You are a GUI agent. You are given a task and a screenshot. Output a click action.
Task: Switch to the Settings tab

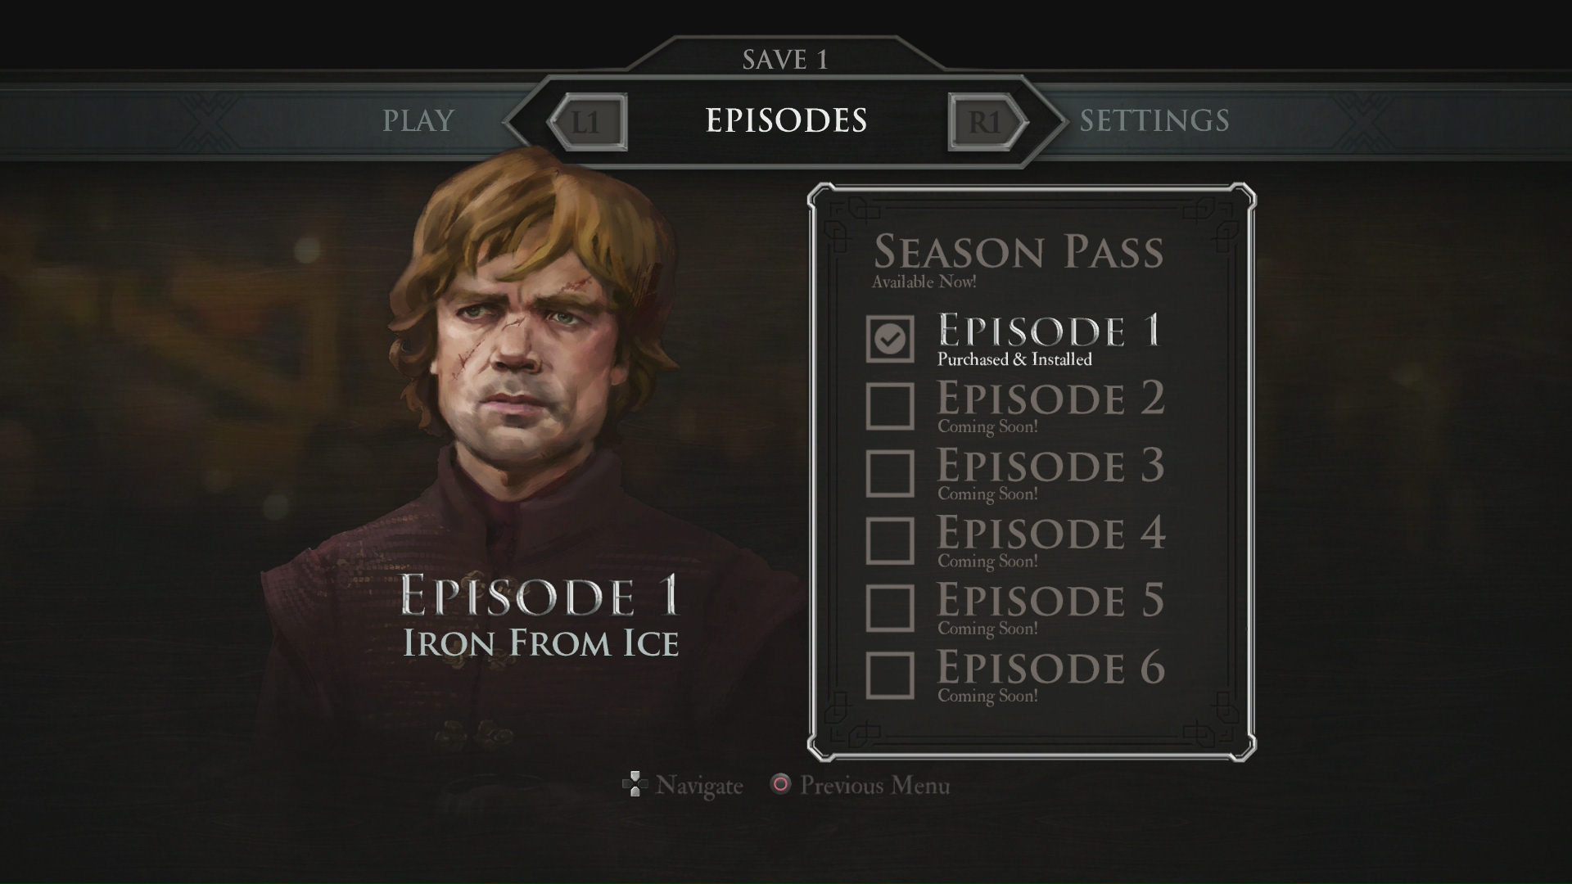tap(1154, 120)
